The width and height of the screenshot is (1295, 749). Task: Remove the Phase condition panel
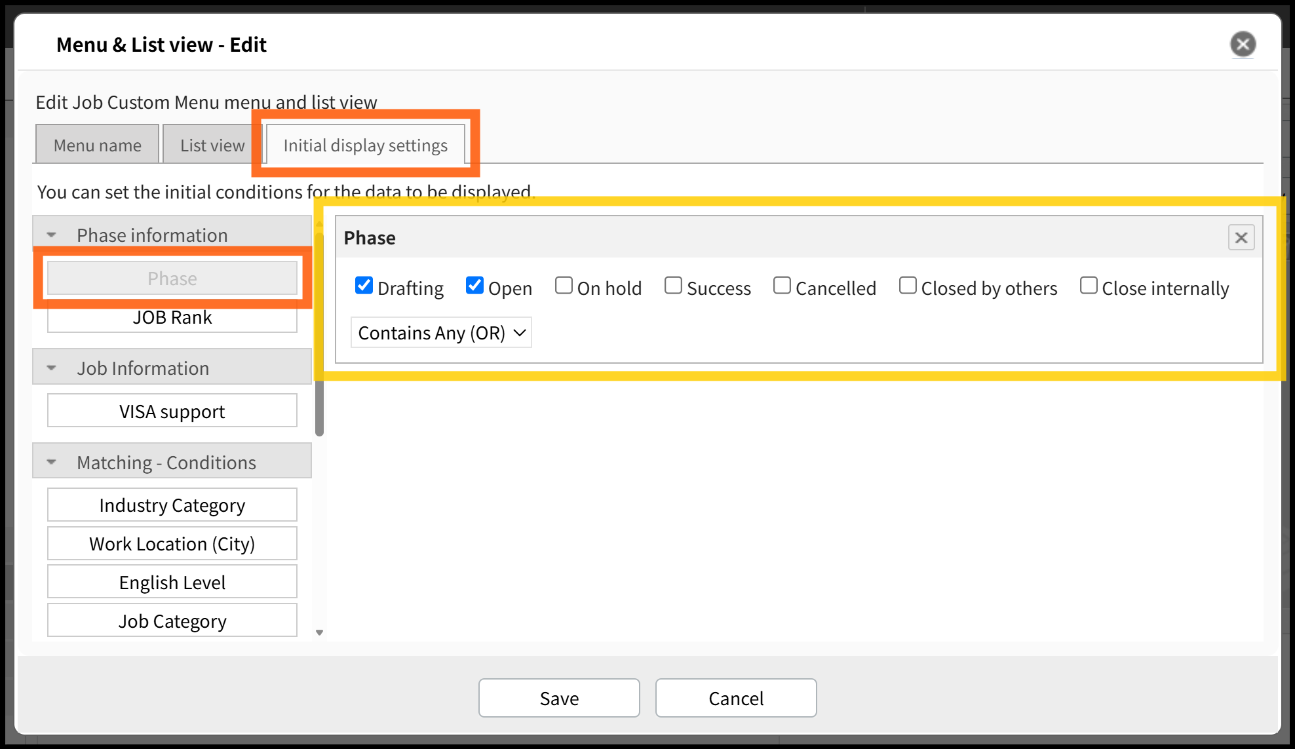pos(1241,238)
